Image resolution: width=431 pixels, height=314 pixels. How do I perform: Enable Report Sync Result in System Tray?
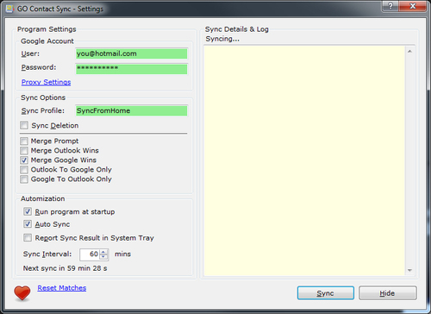click(x=28, y=238)
